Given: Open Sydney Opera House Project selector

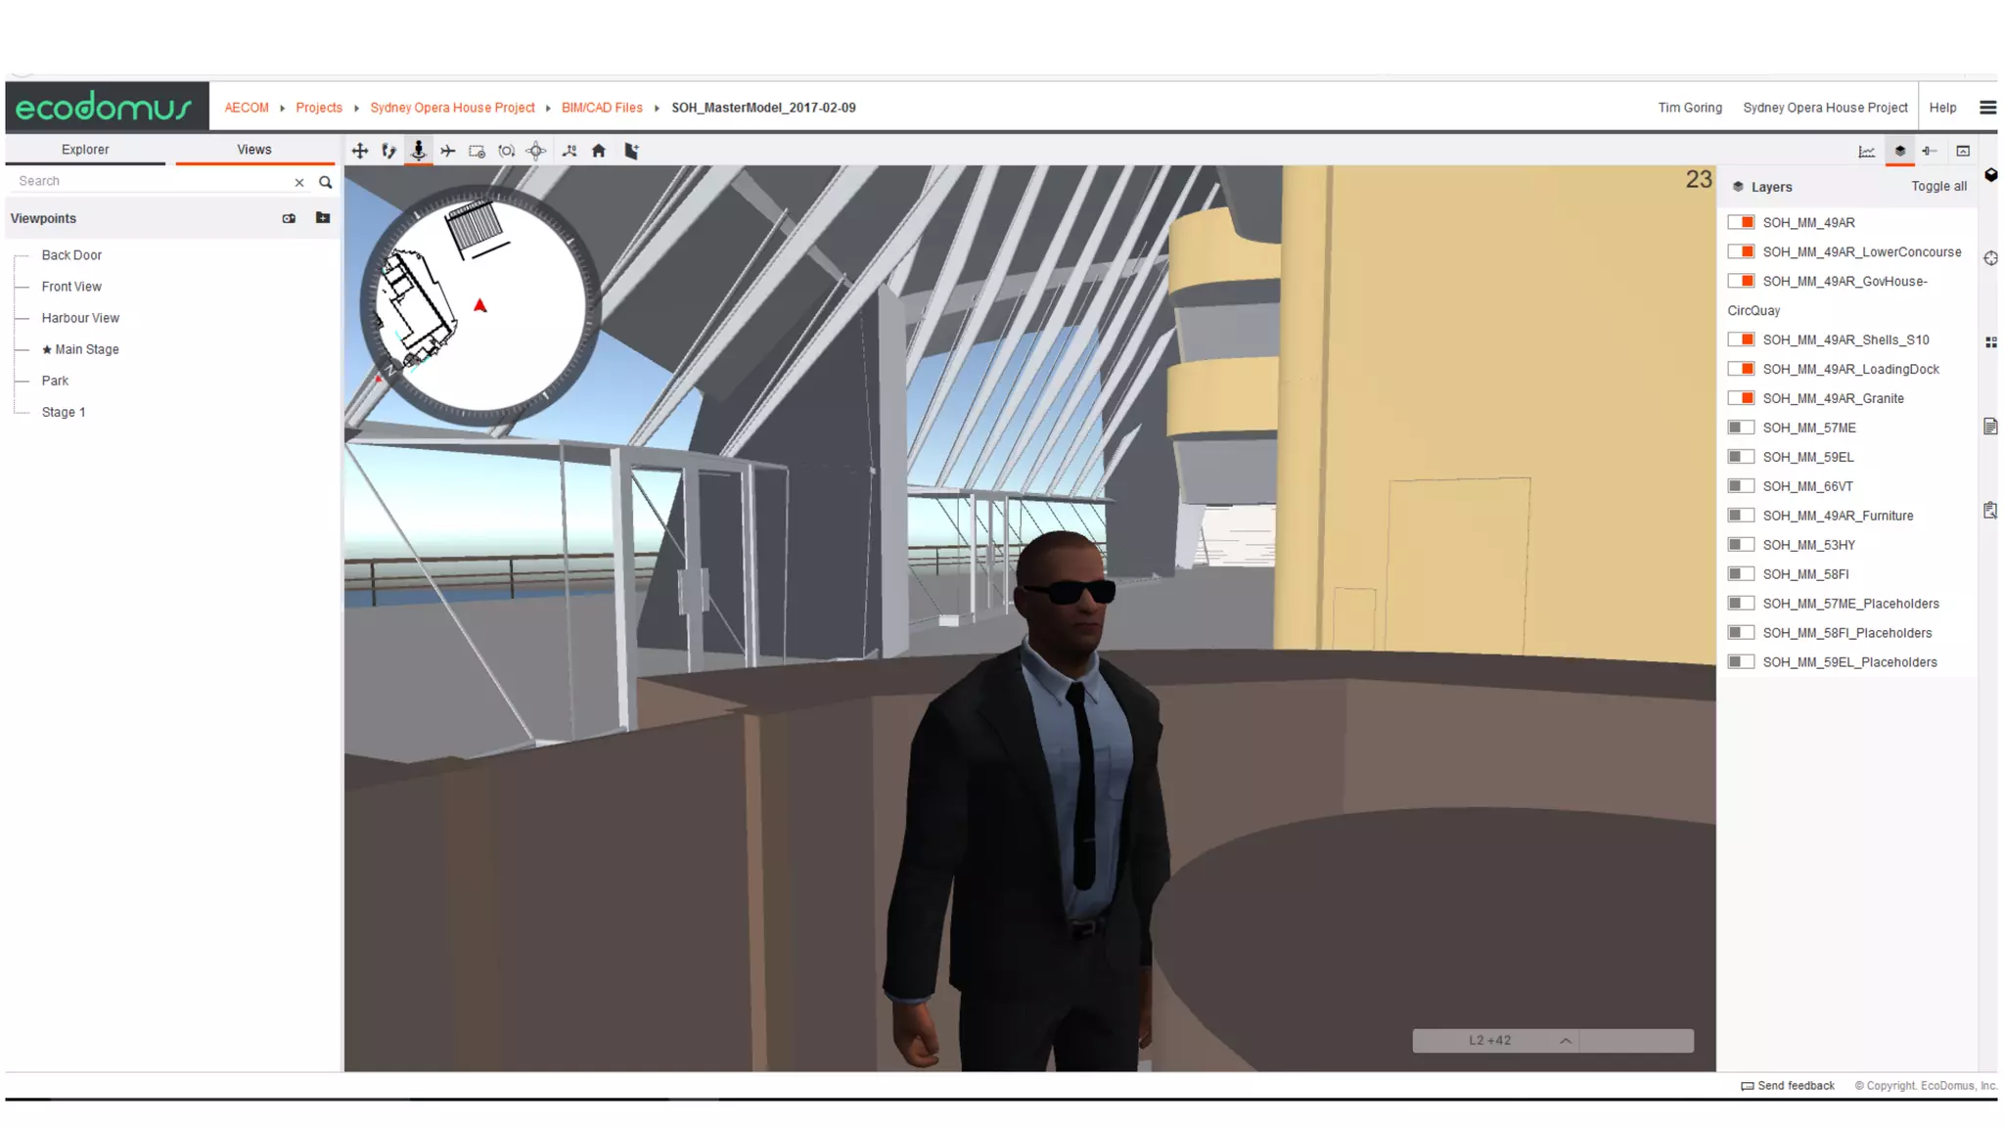Looking at the screenshot, I should pyautogui.click(x=1824, y=108).
